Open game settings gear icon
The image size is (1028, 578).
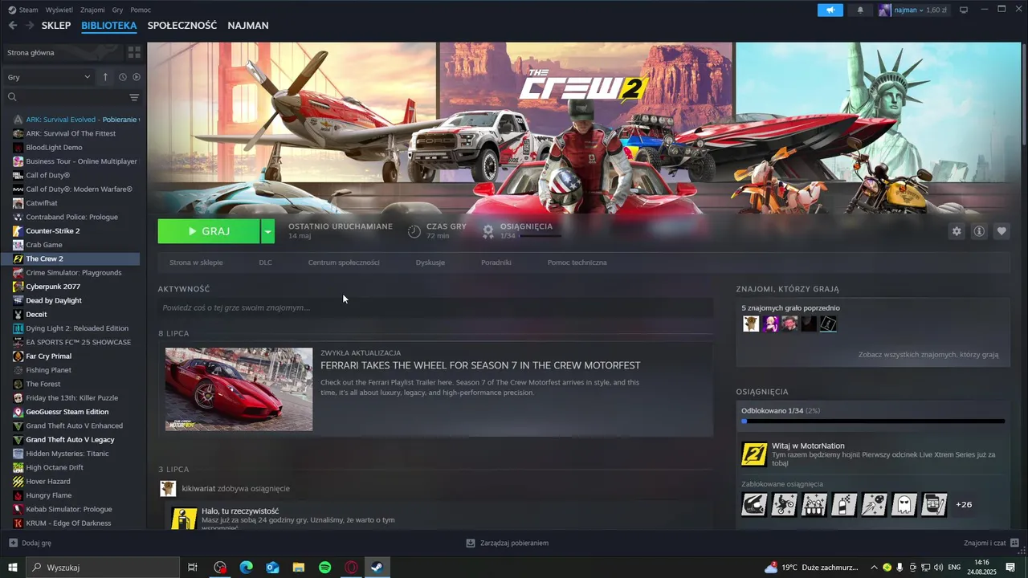(957, 231)
